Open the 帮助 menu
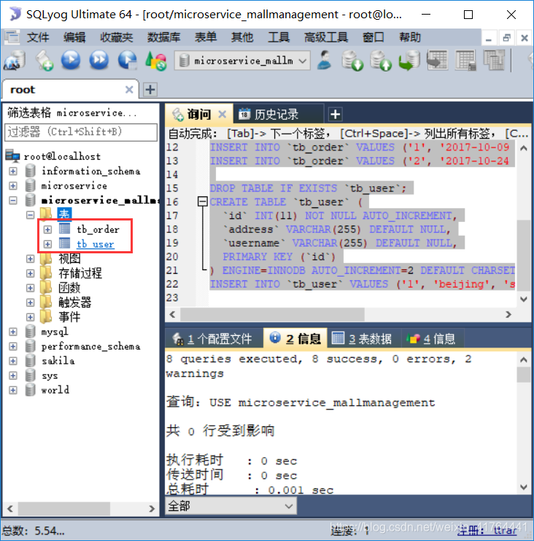The image size is (534, 541). pyautogui.click(x=409, y=37)
